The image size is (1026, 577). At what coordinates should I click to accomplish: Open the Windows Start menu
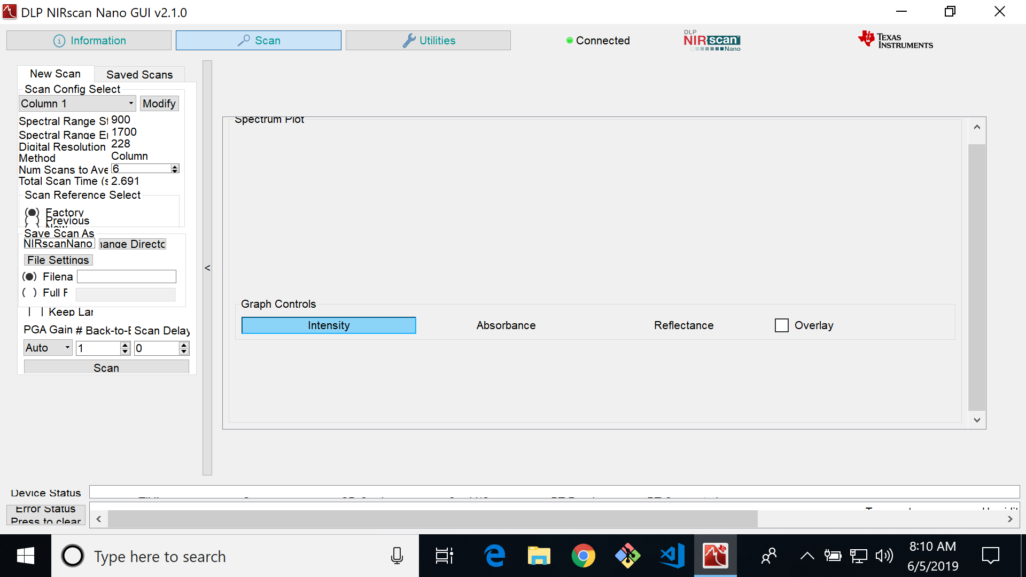pos(26,556)
